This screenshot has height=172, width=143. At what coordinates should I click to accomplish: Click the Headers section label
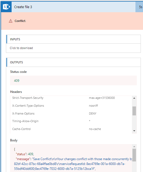click(16, 92)
